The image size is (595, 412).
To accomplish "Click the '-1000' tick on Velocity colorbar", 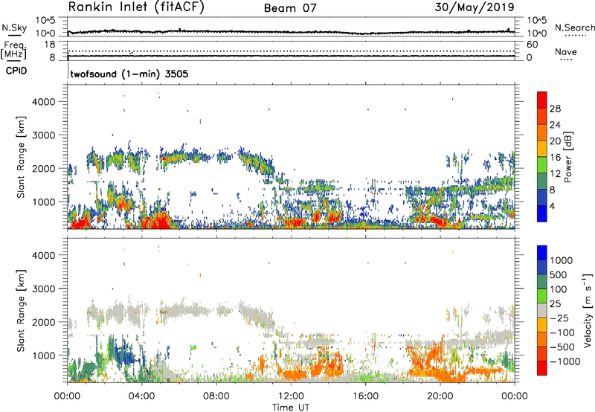I will [x=565, y=361].
